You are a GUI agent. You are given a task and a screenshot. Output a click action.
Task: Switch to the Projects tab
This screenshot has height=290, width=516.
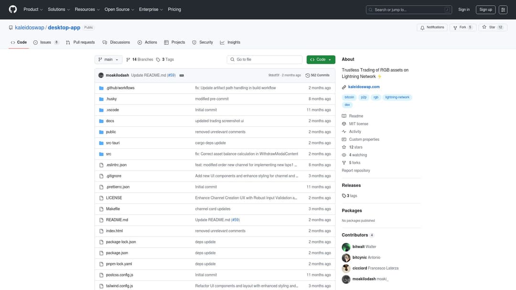174,42
